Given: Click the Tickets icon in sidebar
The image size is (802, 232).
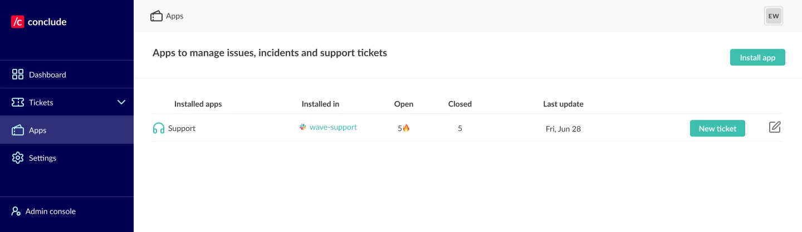Looking at the screenshot, I should coord(18,102).
